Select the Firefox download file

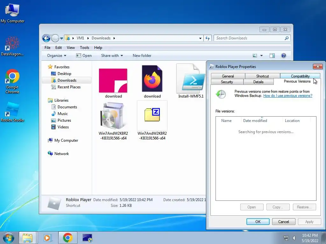[152, 82]
